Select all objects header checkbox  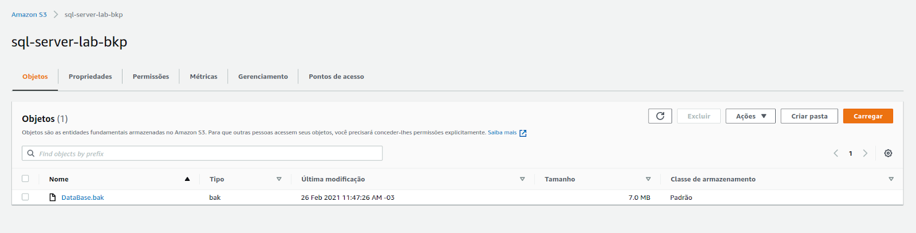(25, 179)
